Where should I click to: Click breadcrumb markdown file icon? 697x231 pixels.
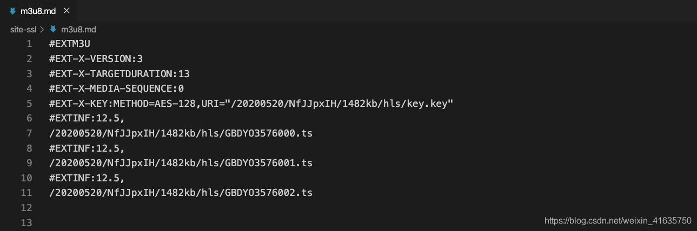[53, 29]
